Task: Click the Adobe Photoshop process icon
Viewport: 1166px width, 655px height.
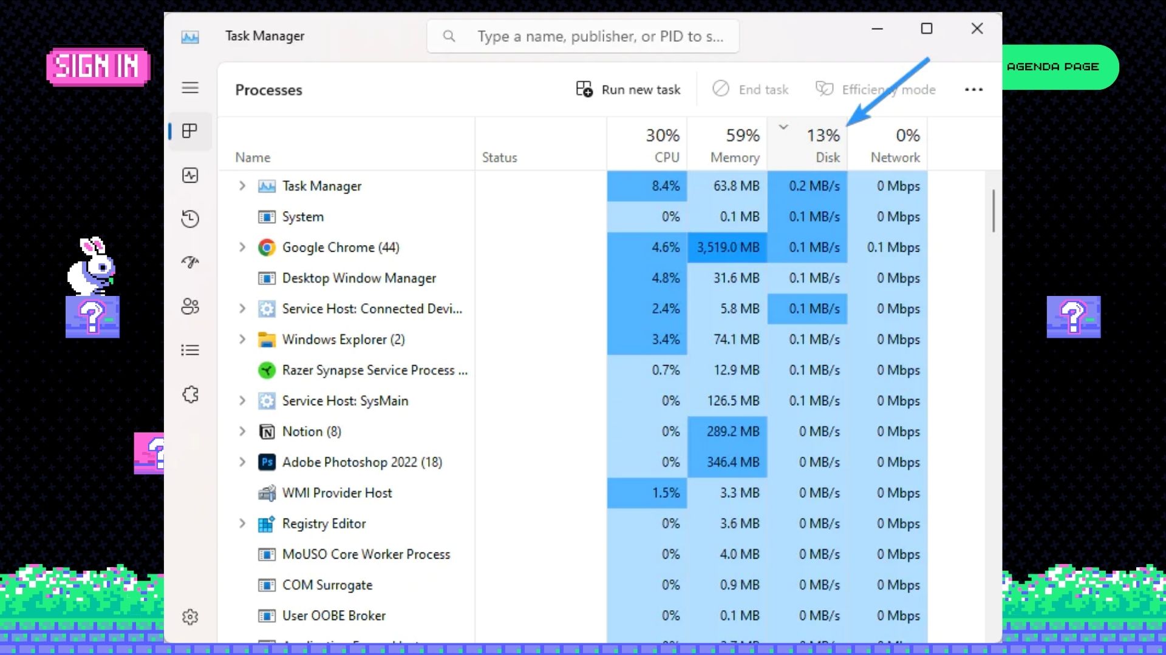Action: pyautogui.click(x=267, y=462)
